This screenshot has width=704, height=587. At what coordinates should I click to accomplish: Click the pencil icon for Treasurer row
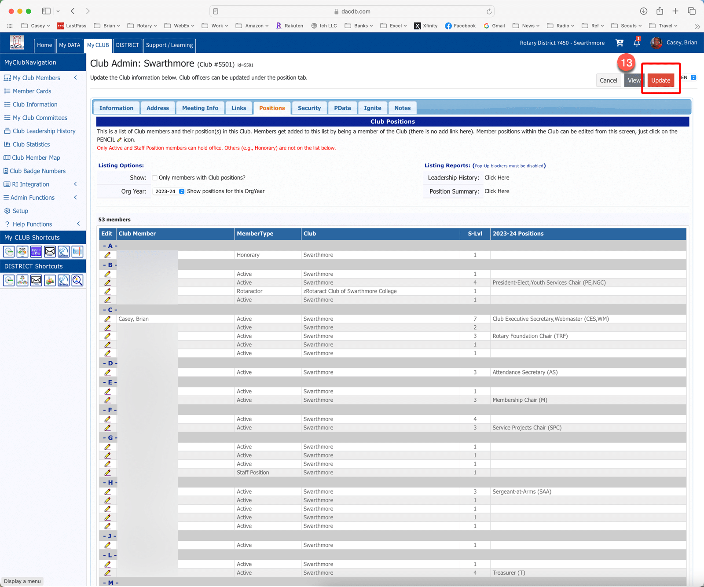tap(107, 573)
